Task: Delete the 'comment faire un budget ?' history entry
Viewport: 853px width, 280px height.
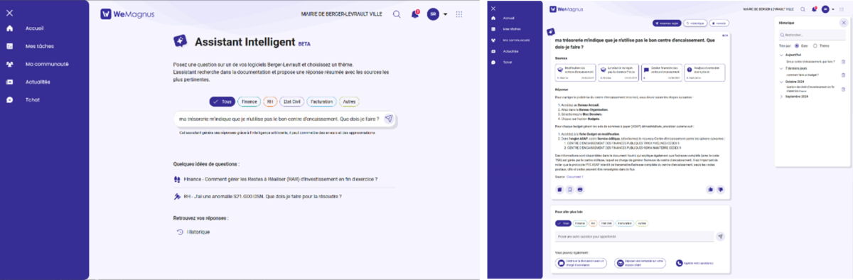Action: pyautogui.click(x=843, y=75)
